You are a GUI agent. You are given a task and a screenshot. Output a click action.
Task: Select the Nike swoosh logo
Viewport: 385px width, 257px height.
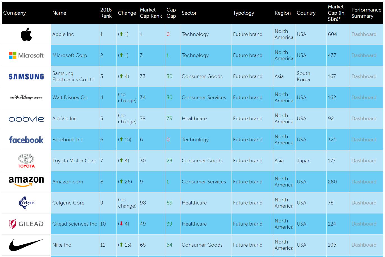tap(26, 245)
